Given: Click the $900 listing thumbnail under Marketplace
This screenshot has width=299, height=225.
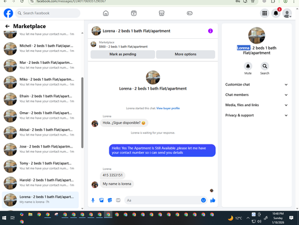Looking at the screenshot, I should (x=93, y=44).
